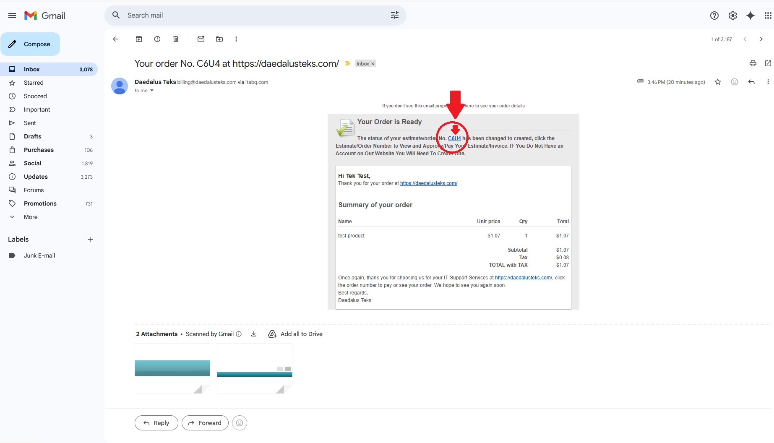
Task: Open the first attachment thumbnail
Action: 172,368
